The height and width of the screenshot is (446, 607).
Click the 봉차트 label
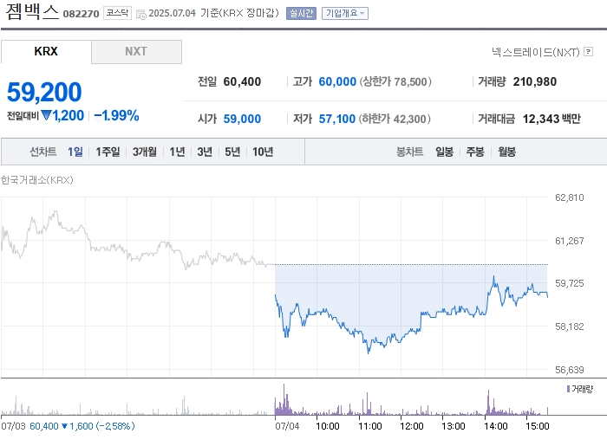pyautogui.click(x=409, y=152)
